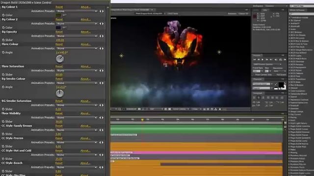Select left text alignment in Paragraph panel
Image resolution: width=314 pixels, height=176 pixels.
tap(254, 97)
